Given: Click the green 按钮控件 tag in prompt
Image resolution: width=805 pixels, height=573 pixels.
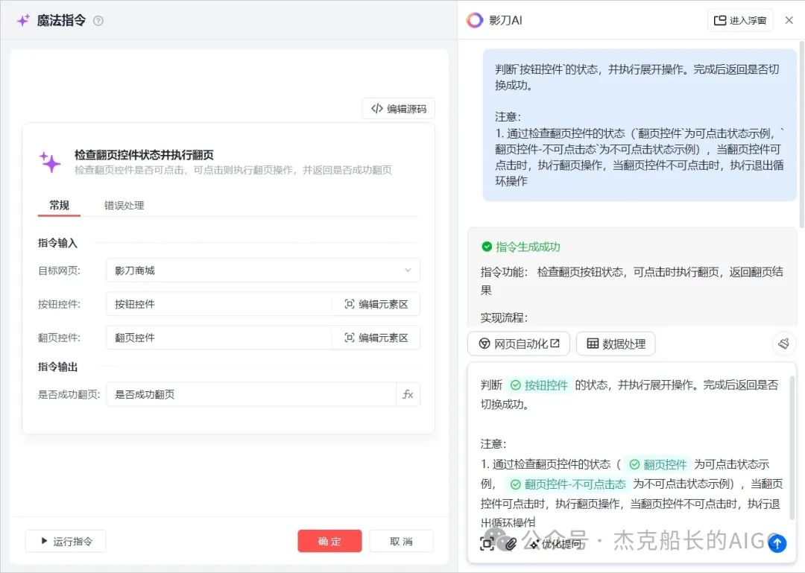Looking at the screenshot, I should [539, 385].
